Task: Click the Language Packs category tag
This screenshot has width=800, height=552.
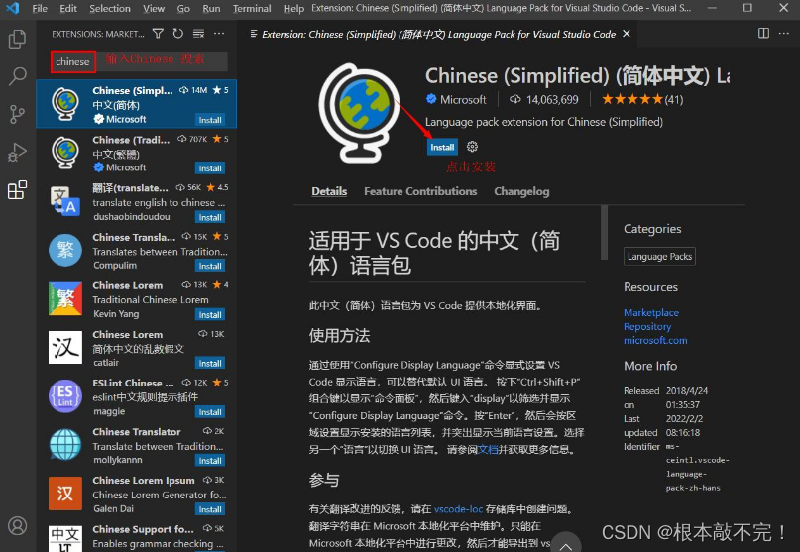Action: 659,256
